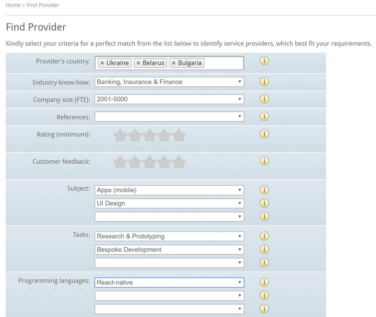Remove the Bulgaria country tag
This screenshot has width=376, height=317.
(173, 63)
